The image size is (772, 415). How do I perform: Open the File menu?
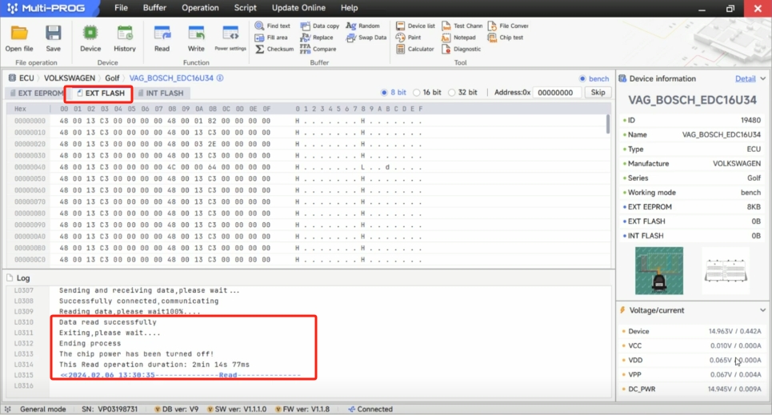coord(121,8)
